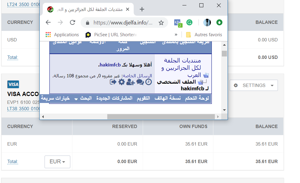
Task: Open the PicSee URL Shortener bookmark
Action: (x=111, y=35)
